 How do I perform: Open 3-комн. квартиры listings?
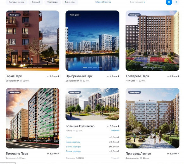pos(73,151)
